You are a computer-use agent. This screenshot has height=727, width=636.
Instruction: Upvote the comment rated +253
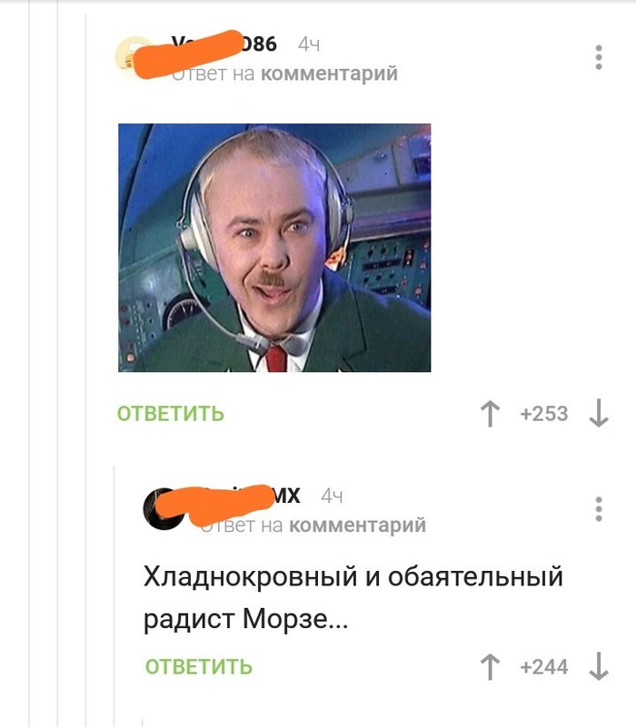coord(490,414)
